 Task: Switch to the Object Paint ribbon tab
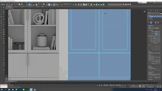[30, 7]
